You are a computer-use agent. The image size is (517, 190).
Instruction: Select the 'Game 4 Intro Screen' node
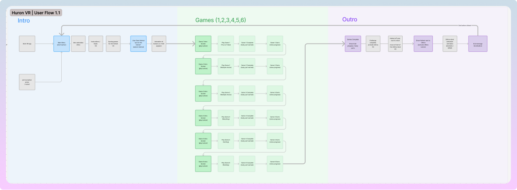(203, 118)
